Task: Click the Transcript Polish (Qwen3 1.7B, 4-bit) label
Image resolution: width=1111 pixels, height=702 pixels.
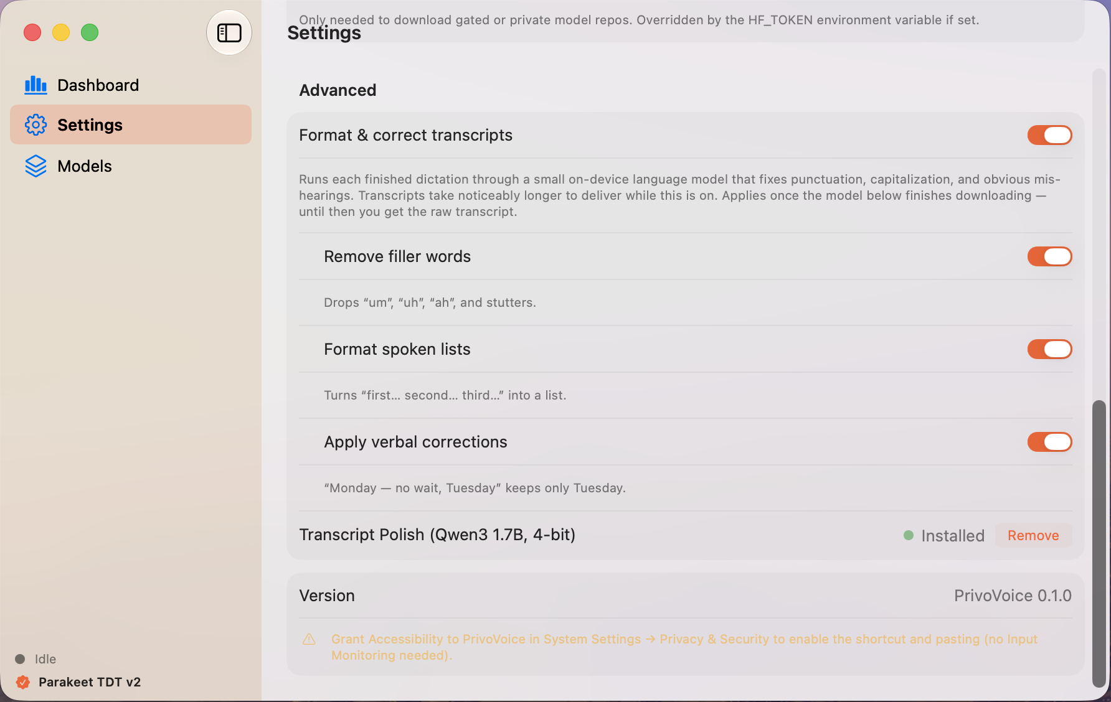Action: [x=437, y=535]
